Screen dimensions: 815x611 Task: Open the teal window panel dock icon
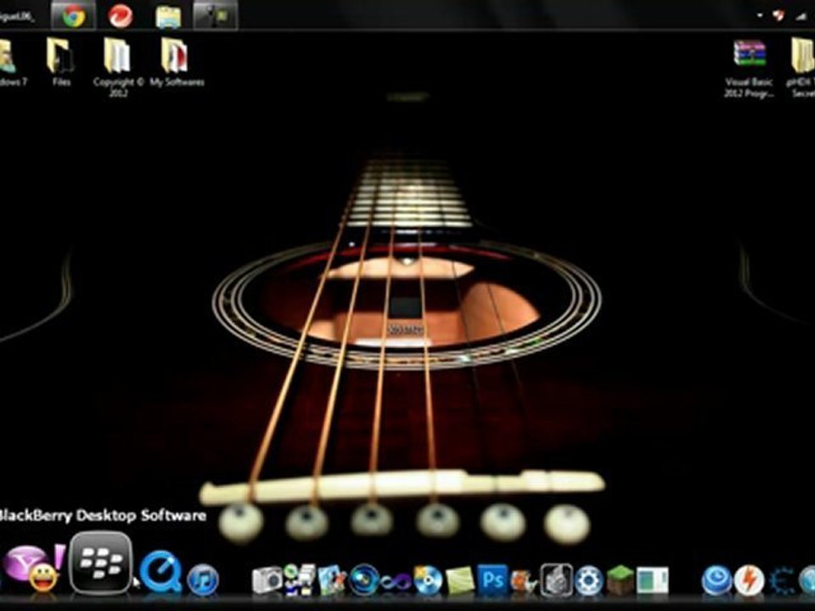pyautogui.click(x=652, y=580)
